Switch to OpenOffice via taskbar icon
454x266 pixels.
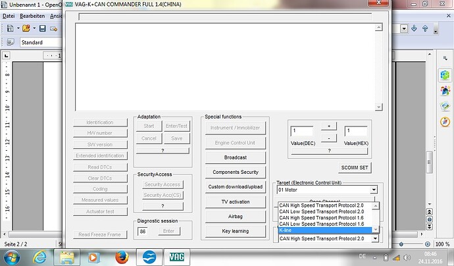pos(149,257)
